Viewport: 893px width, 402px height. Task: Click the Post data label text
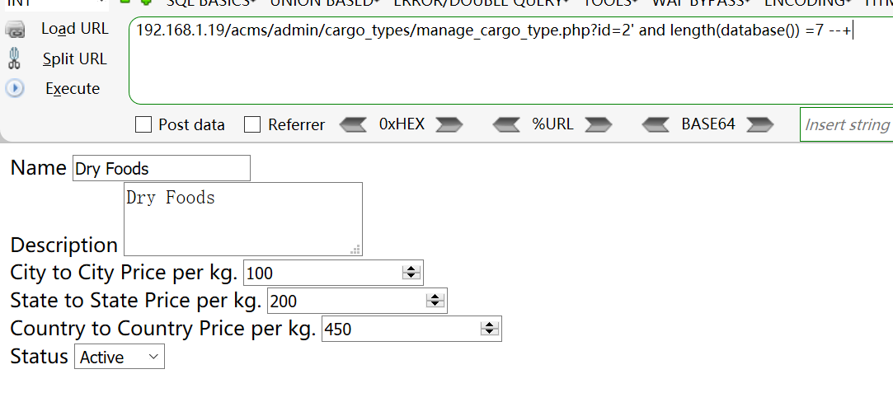coord(191,125)
